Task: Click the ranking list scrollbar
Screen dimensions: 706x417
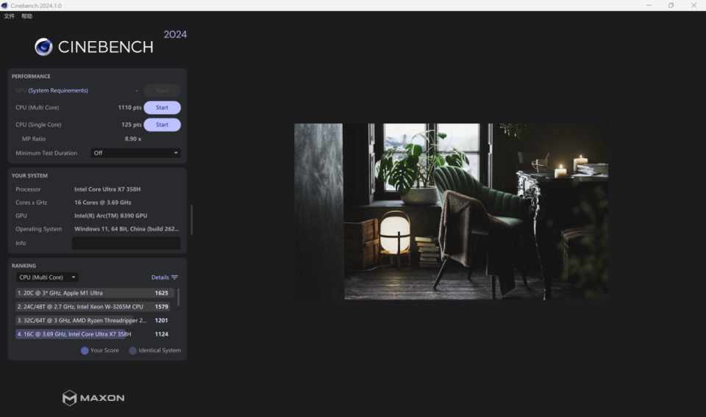Action: pos(178,297)
